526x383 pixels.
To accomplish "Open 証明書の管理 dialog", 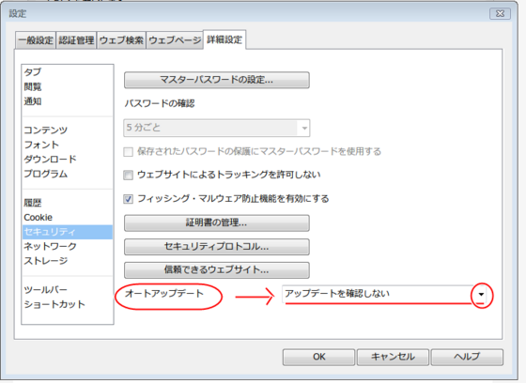I will [217, 222].
